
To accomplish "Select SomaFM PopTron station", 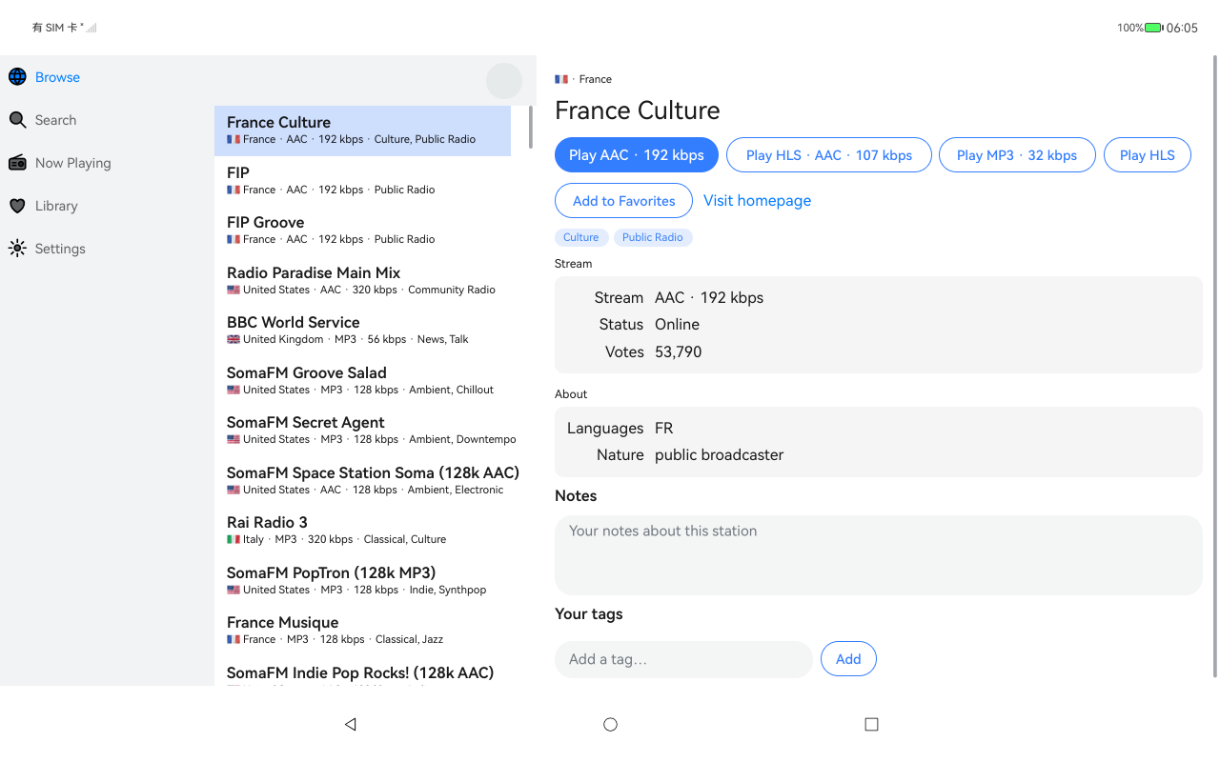I will [363, 580].
